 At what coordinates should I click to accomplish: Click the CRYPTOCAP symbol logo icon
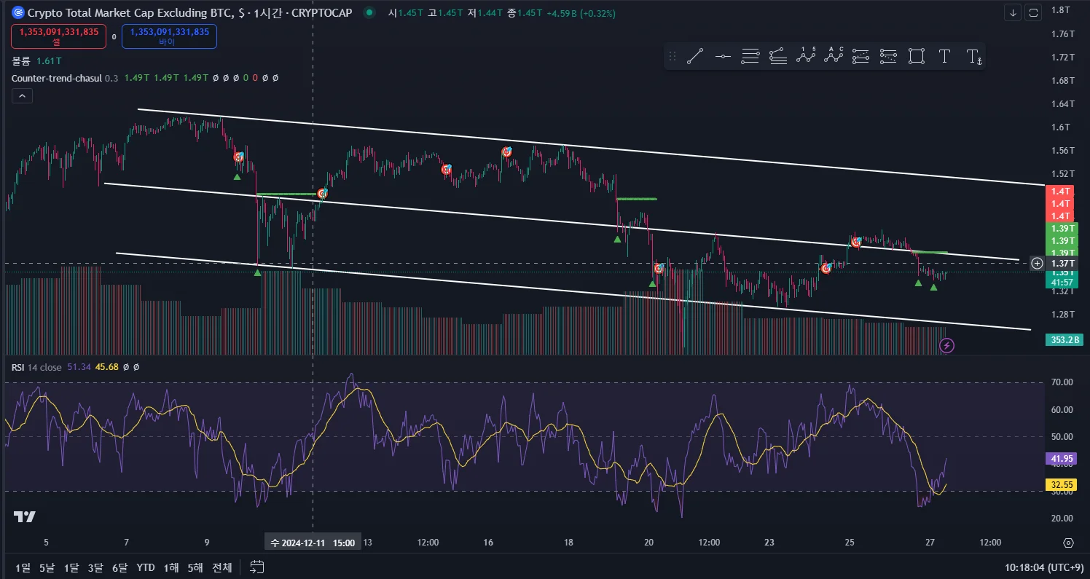click(17, 13)
